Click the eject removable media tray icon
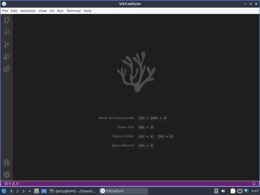The width and height of the screenshot is (260, 195). (216, 191)
